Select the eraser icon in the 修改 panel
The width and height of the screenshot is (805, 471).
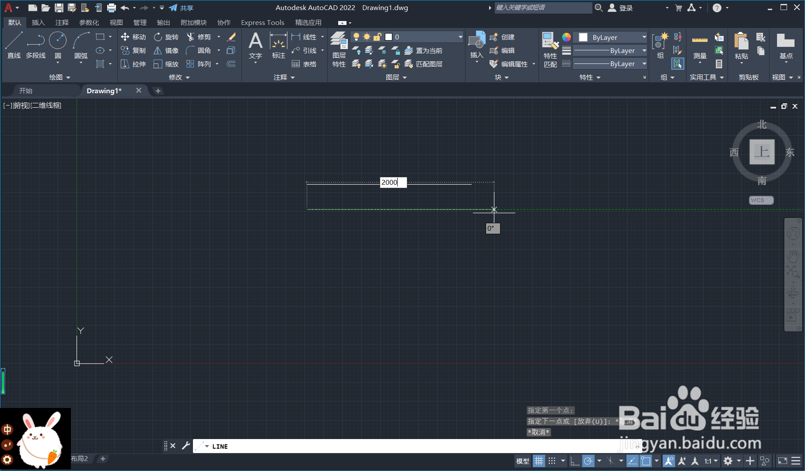pos(231,37)
